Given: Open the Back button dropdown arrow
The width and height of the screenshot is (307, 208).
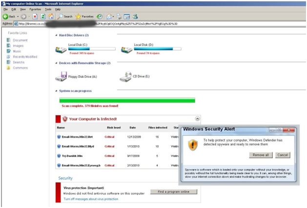Looking at the screenshot, I should point(18,17).
